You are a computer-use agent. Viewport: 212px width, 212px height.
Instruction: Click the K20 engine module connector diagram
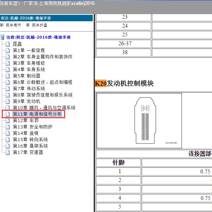[x=139, y=121]
